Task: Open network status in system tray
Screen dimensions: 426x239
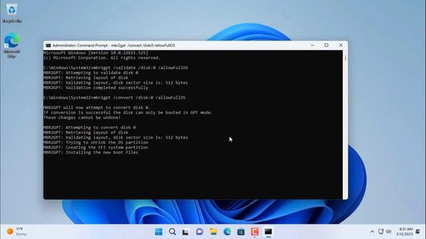Action: pos(381,232)
